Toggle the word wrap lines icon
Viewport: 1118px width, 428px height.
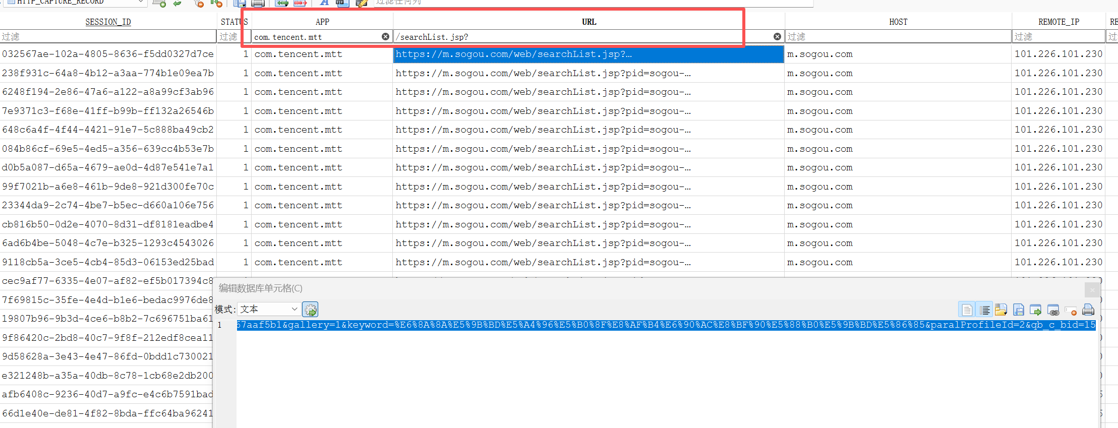(984, 310)
